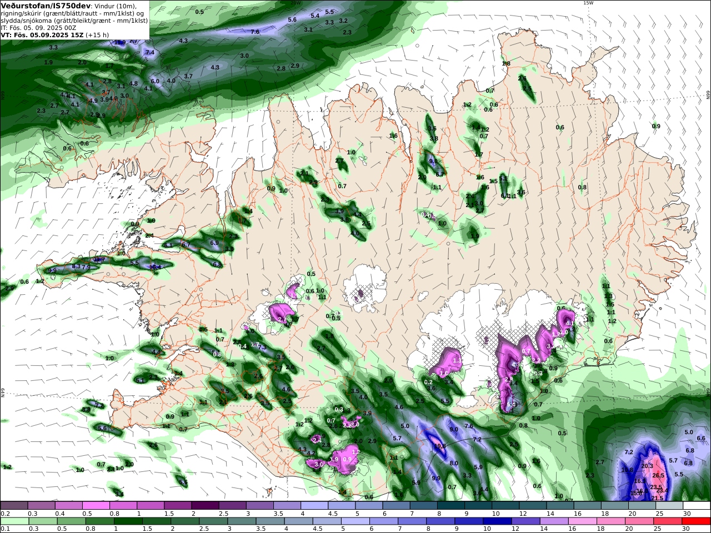Click the light pink 16 swatch in the lower legend row
This screenshot has height=533, width=711.
click(583, 521)
